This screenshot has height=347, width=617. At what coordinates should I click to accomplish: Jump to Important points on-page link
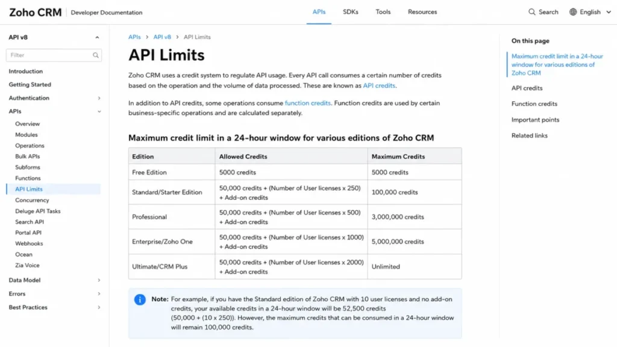(x=535, y=120)
